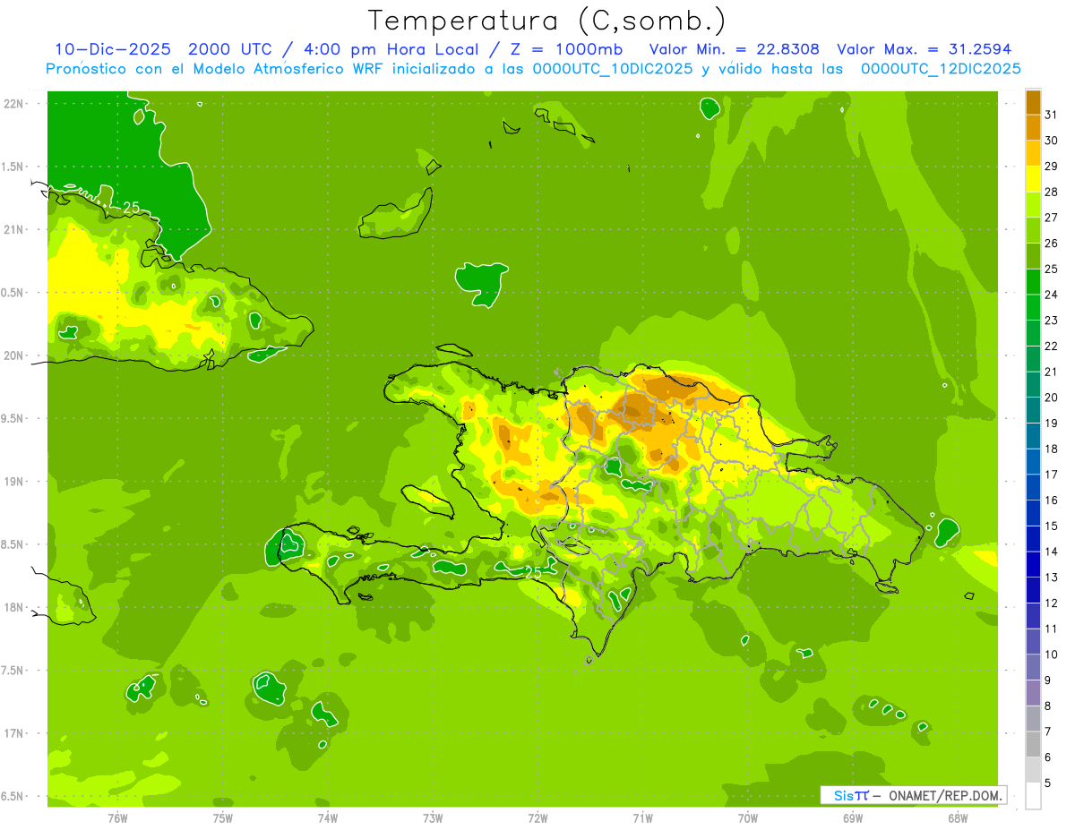Select the date text "10-Dic-2025"
Screen dimensions: 1075x830
pos(115,49)
